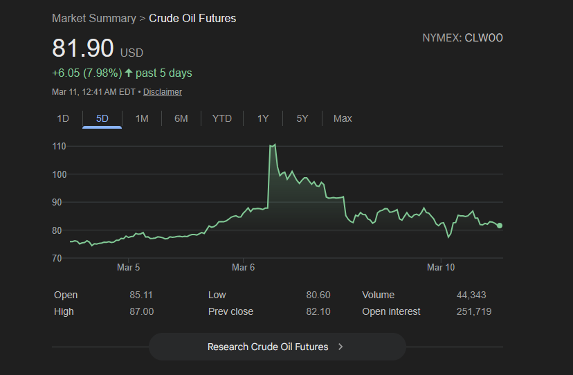Click the chevron arrow in Research button
The image size is (573, 375).
(x=340, y=347)
